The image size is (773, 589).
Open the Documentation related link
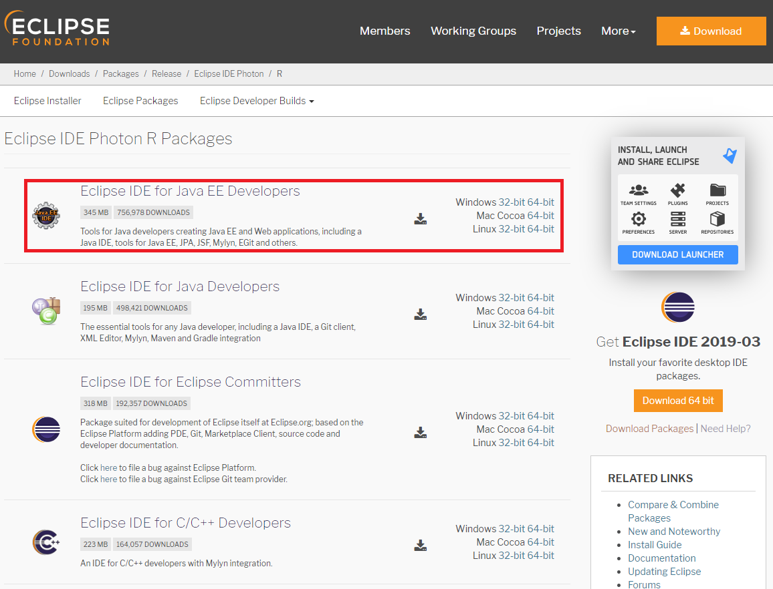pyautogui.click(x=661, y=558)
